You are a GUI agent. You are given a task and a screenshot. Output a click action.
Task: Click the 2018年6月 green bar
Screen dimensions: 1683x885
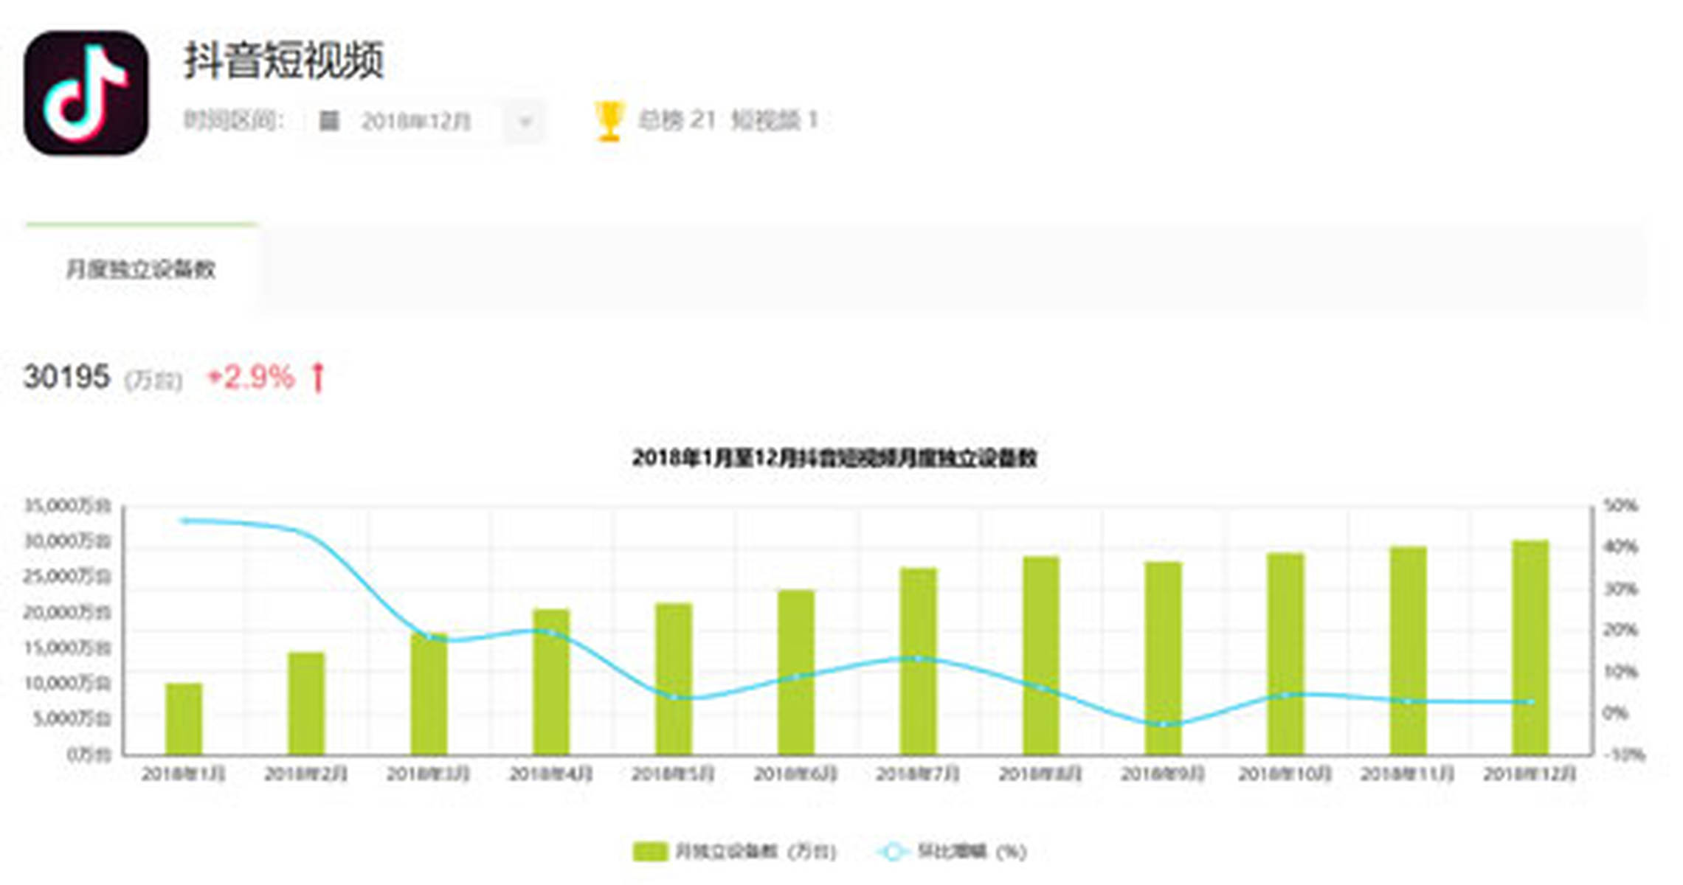coord(796,673)
